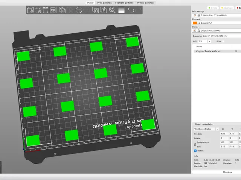This screenshot has height=180, width=241.
Task: Expand the Infill percentage dropdown arrow
Action: tap(209, 41)
